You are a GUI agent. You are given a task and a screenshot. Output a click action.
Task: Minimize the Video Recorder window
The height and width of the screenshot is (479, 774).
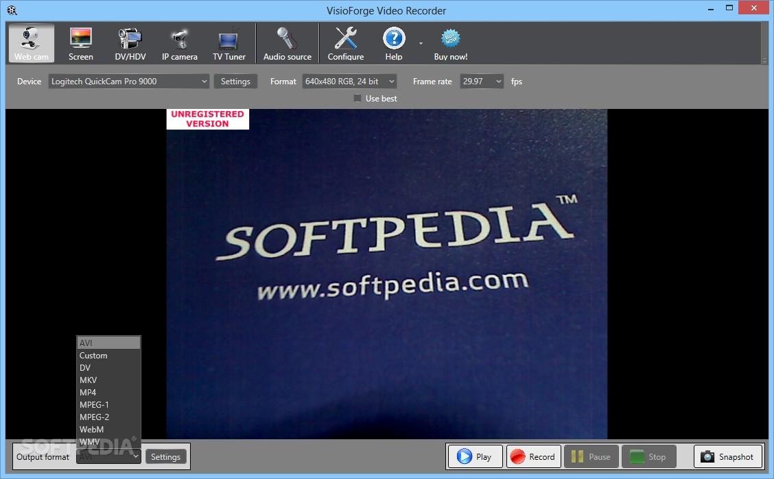point(710,9)
